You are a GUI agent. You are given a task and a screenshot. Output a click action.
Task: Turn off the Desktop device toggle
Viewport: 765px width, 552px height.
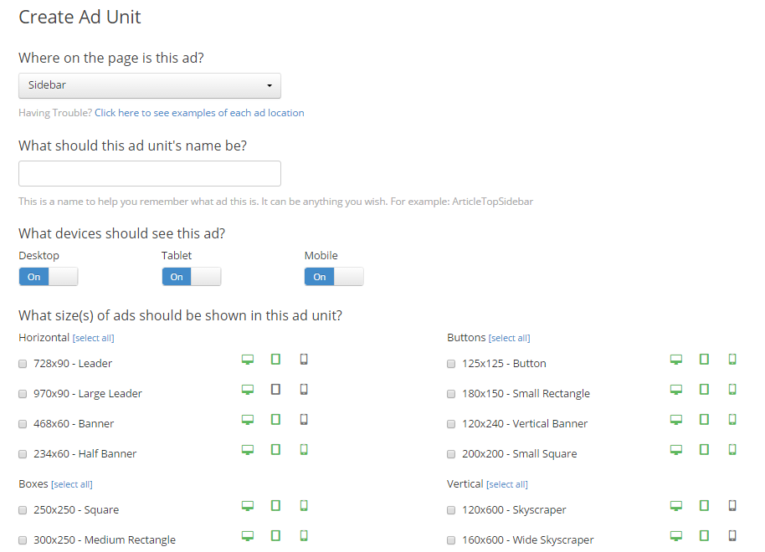[x=49, y=277]
